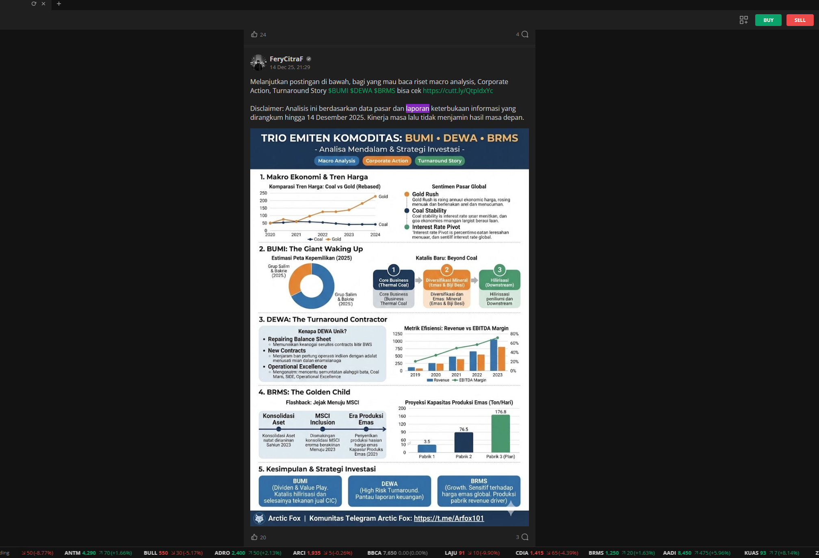Select BBCA in the bottom ticker tape
The height and width of the screenshot is (558, 819).
coord(374,553)
